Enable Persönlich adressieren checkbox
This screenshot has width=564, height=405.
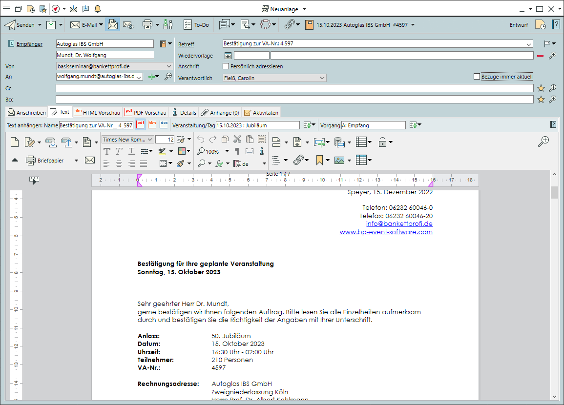pyautogui.click(x=226, y=66)
